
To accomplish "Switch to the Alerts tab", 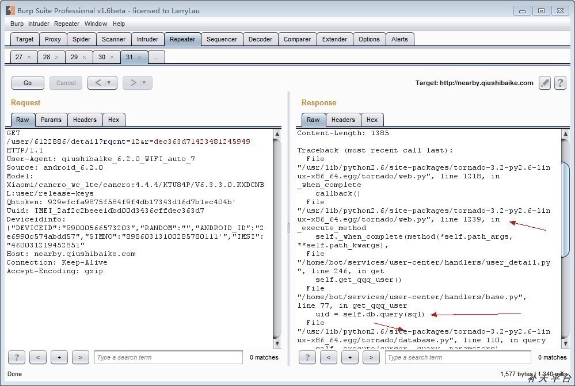I will (x=399, y=39).
